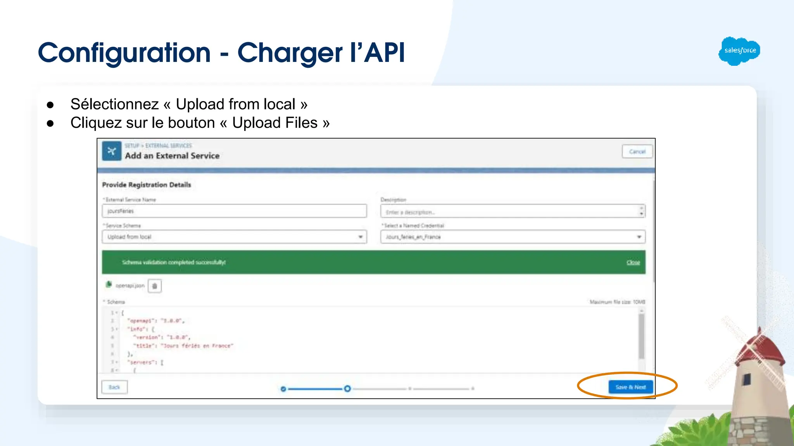This screenshot has height=446, width=794.
Task: Cancel adding the external service
Action: coord(637,151)
